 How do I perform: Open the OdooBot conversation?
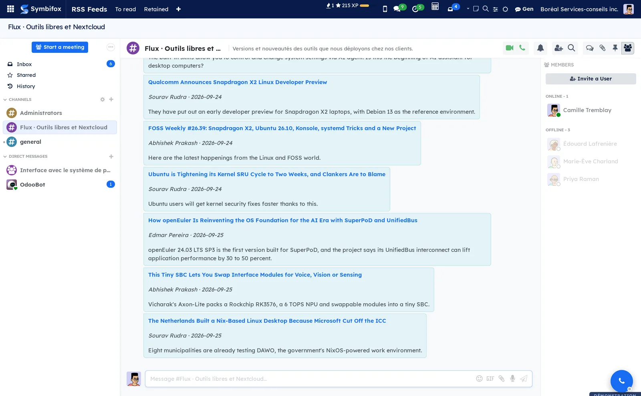[60, 185]
